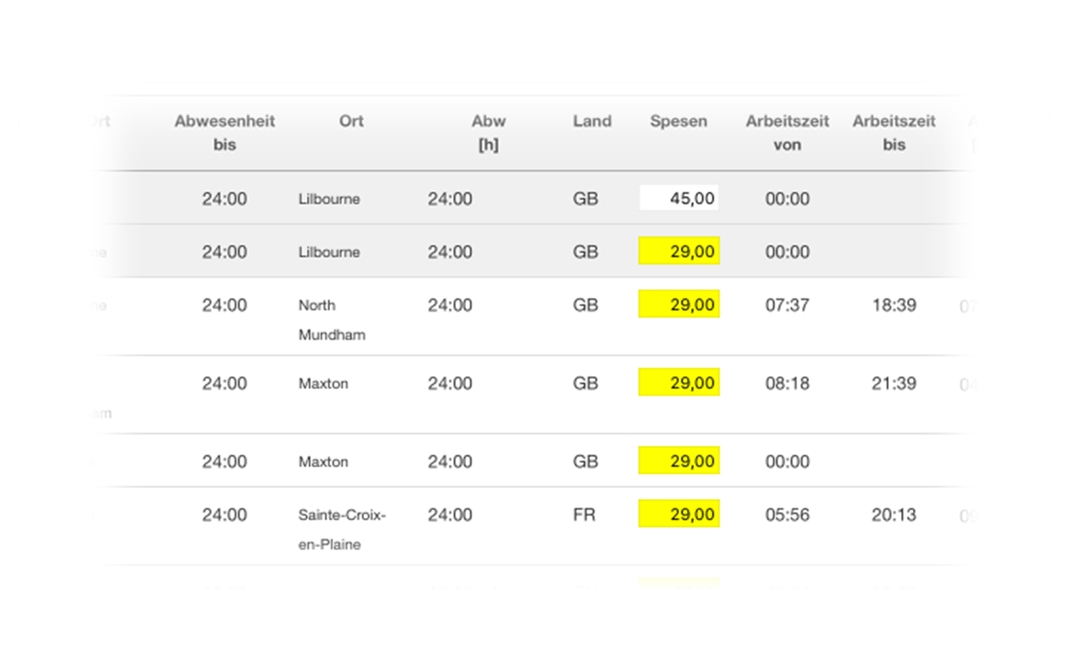Select the Land column header

coord(592,121)
